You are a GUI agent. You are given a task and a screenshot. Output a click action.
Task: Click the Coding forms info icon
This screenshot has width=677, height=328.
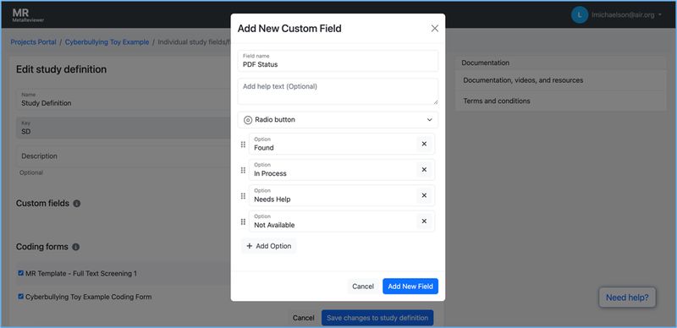(x=75, y=247)
